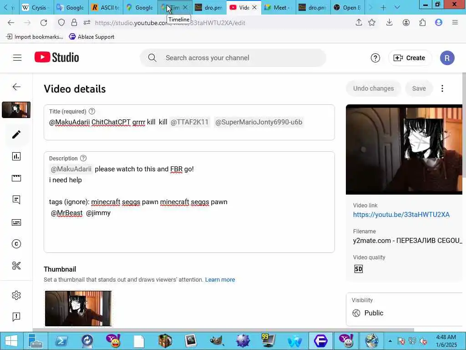Show Description help tooltip icon
This screenshot has width=466, height=350.
click(x=84, y=158)
